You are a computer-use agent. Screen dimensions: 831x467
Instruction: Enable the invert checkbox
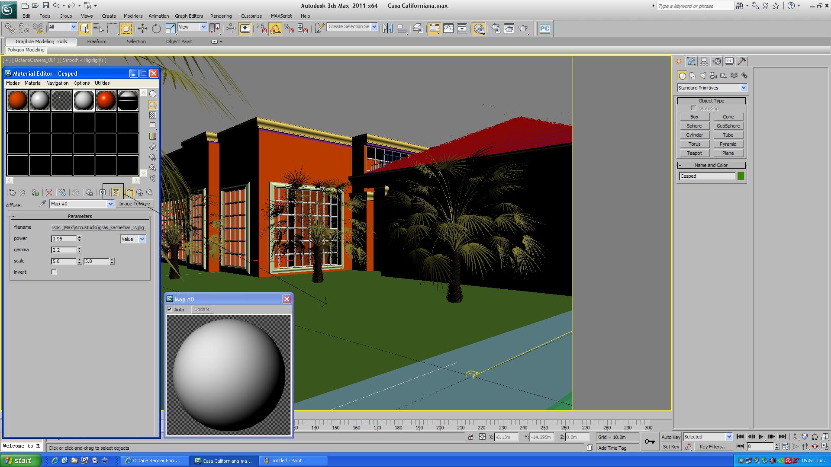54,272
